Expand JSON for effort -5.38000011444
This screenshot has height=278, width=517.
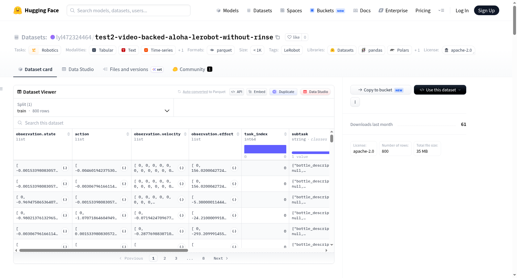point(234,200)
